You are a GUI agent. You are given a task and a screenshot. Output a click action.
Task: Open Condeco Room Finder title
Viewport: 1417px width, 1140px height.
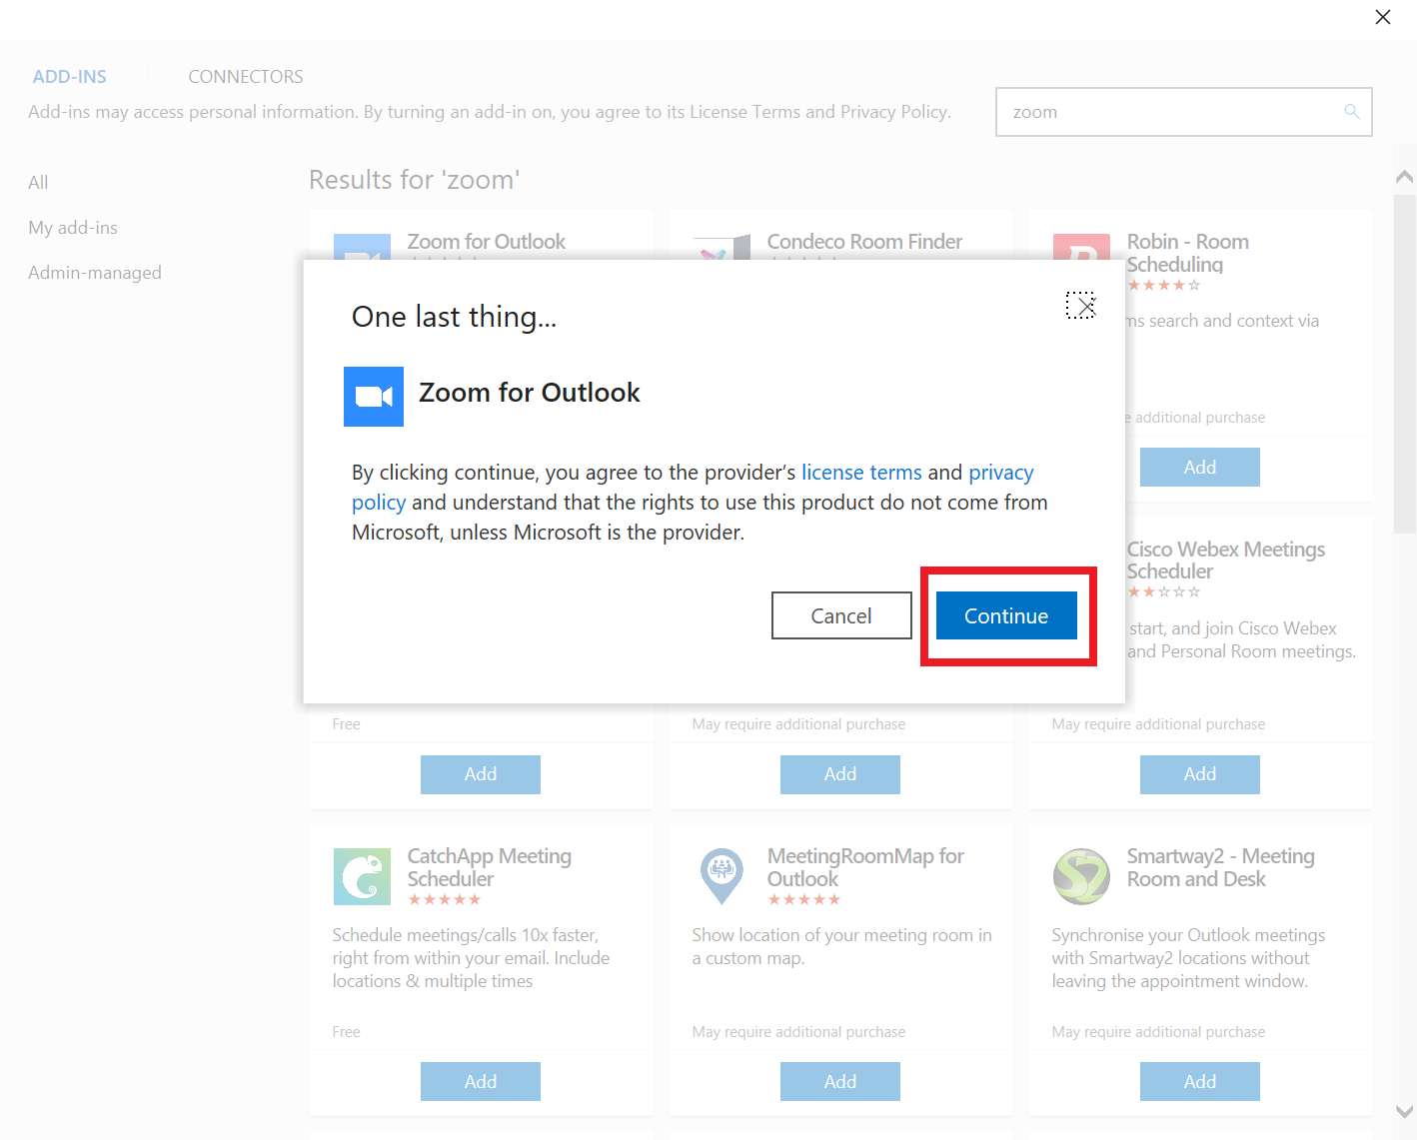[x=864, y=242]
